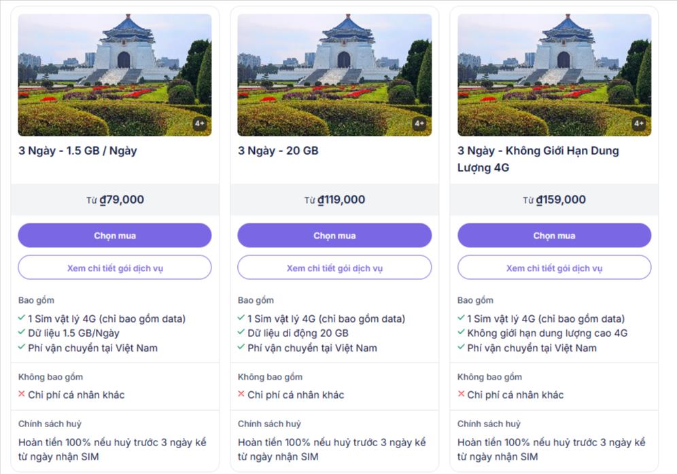The image size is (677, 474).
Task: Click the green checkmark beside "Dữ liệu 1.5 GB/Ngày"
Action: [22, 333]
